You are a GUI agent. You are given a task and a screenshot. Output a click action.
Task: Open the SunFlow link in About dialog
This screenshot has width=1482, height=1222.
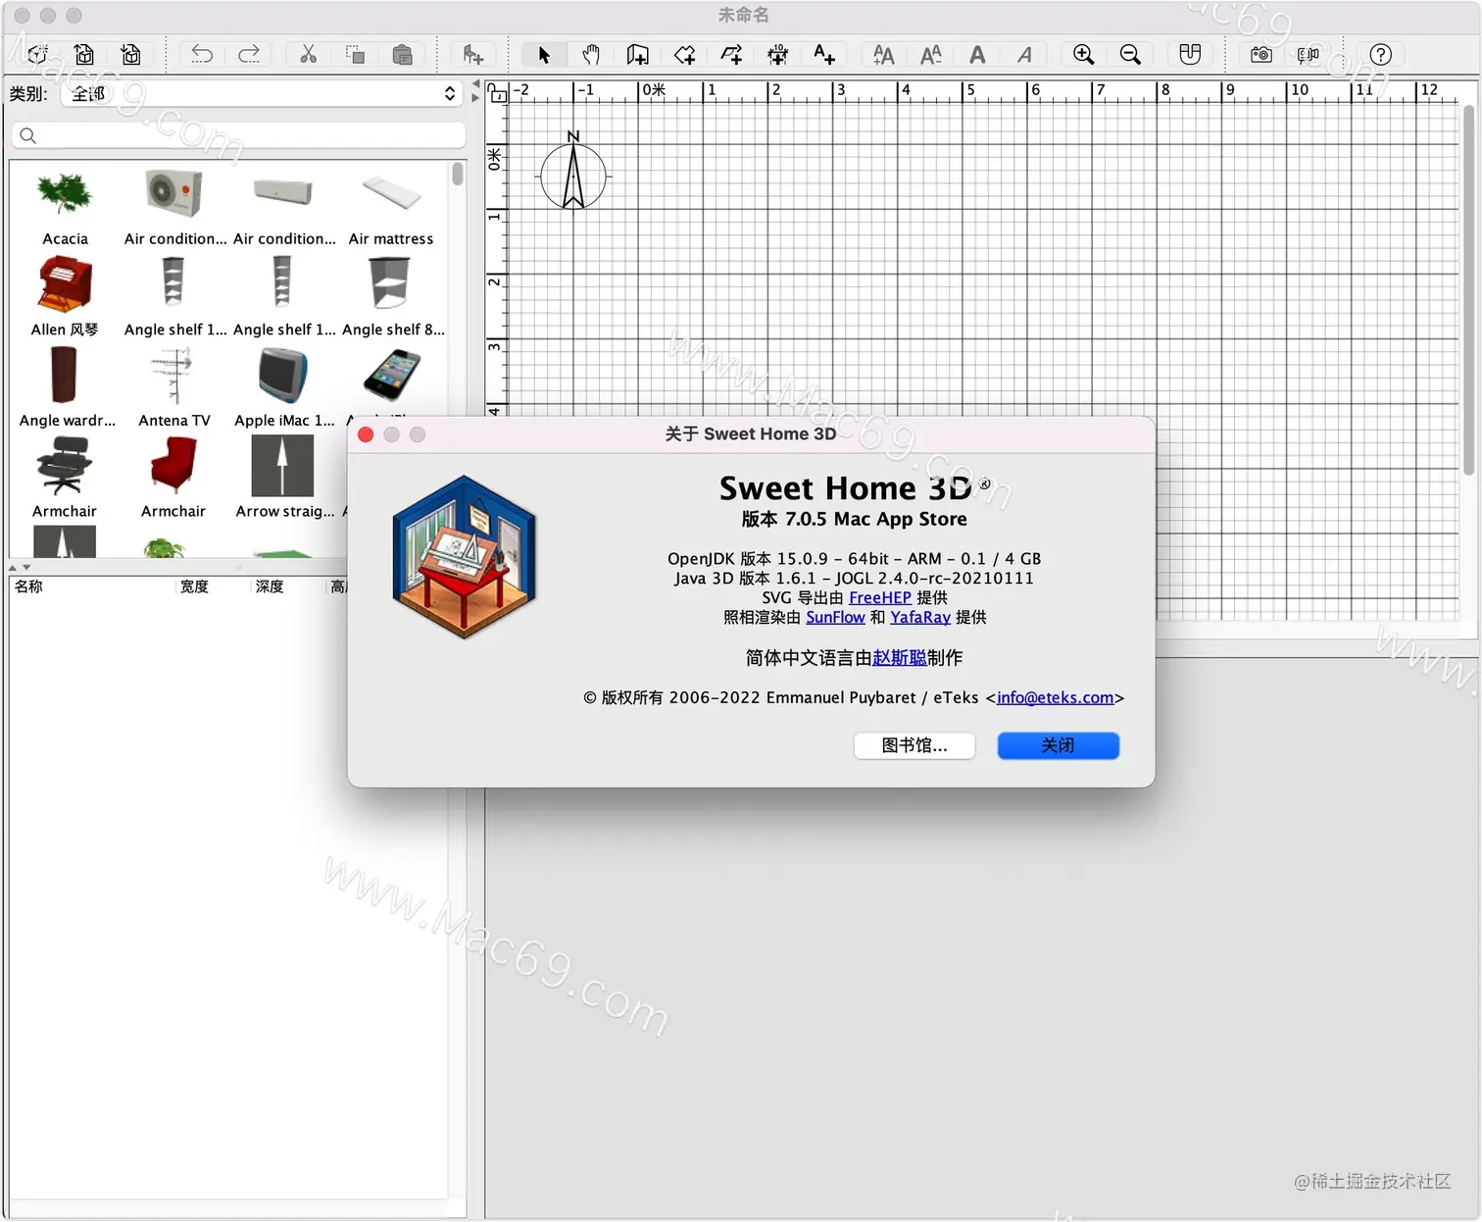coord(835,617)
